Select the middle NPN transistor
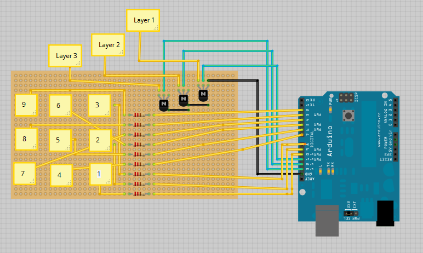 coord(184,100)
